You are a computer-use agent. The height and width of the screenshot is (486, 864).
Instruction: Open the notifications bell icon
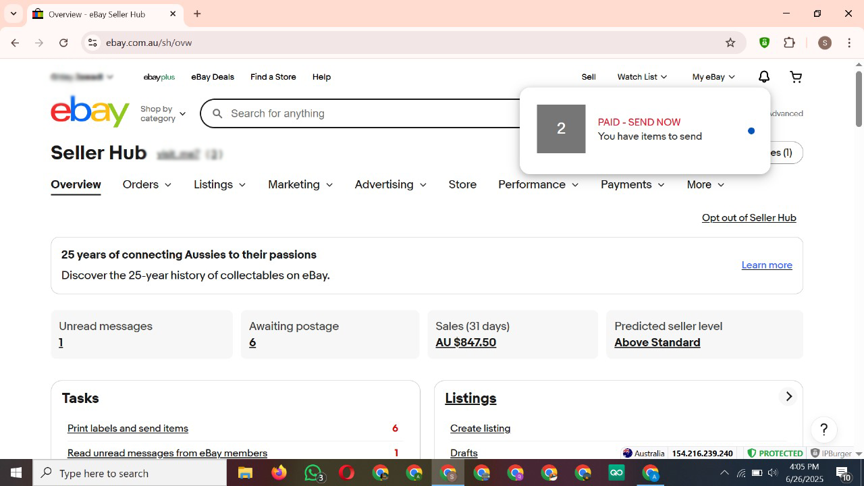point(763,77)
